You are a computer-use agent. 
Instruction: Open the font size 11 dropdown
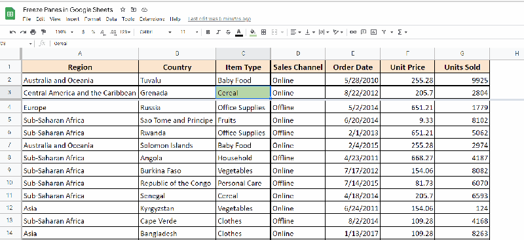[x=189, y=32]
